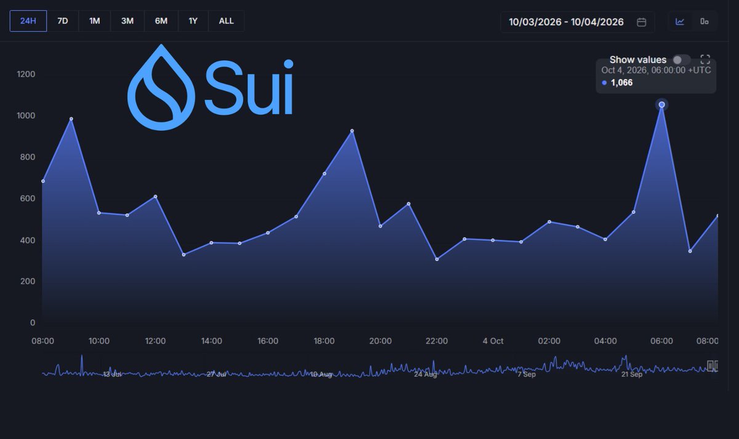Open the date range field 10/03/2026 - 10/04/2026
This screenshot has width=739, height=439.
(x=577, y=22)
